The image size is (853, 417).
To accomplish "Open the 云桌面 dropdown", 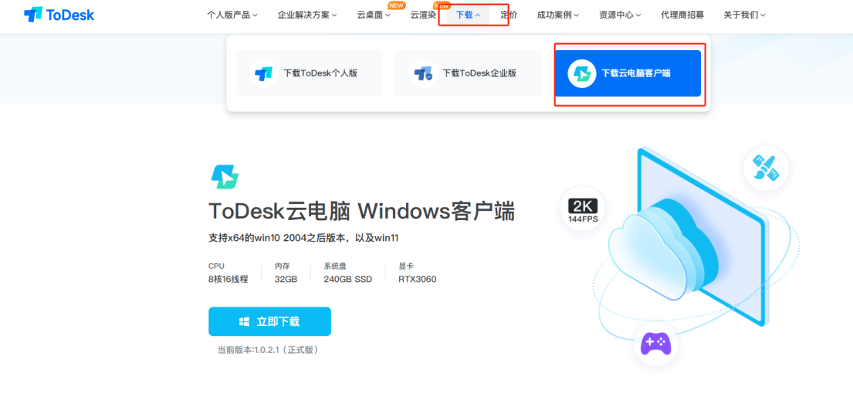I will [x=374, y=15].
